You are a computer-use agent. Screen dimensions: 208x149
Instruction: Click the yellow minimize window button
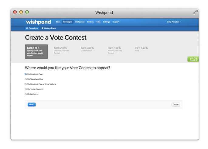click(x=21, y=12)
